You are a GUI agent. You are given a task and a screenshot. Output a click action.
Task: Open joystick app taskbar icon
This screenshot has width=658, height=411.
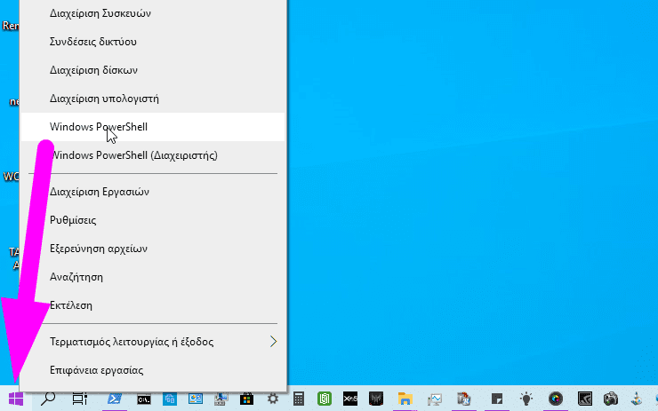click(x=637, y=399)
